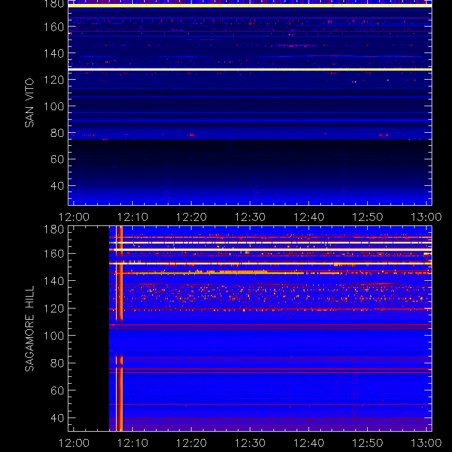This screenshot has width=452, height=452.
Task: Click the 12:30 time label under Sagamore Hill plot
Action: (250, 443)
